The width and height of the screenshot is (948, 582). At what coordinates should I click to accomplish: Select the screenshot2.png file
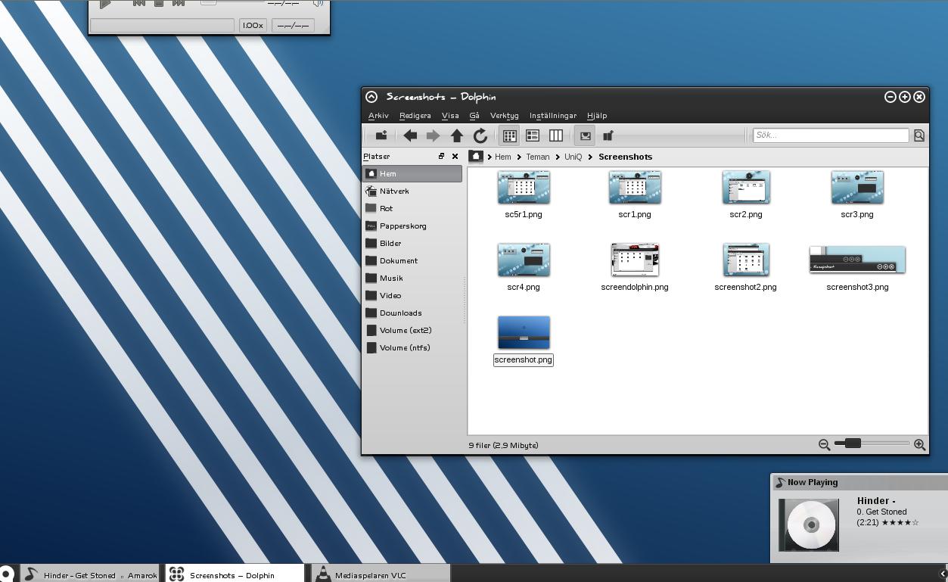(x=746, y=268)
